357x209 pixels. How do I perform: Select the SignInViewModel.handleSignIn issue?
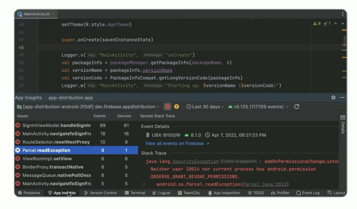point(56,125)
